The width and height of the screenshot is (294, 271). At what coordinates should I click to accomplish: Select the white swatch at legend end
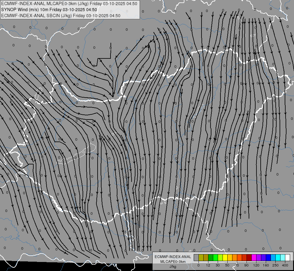tap(288, 258)
